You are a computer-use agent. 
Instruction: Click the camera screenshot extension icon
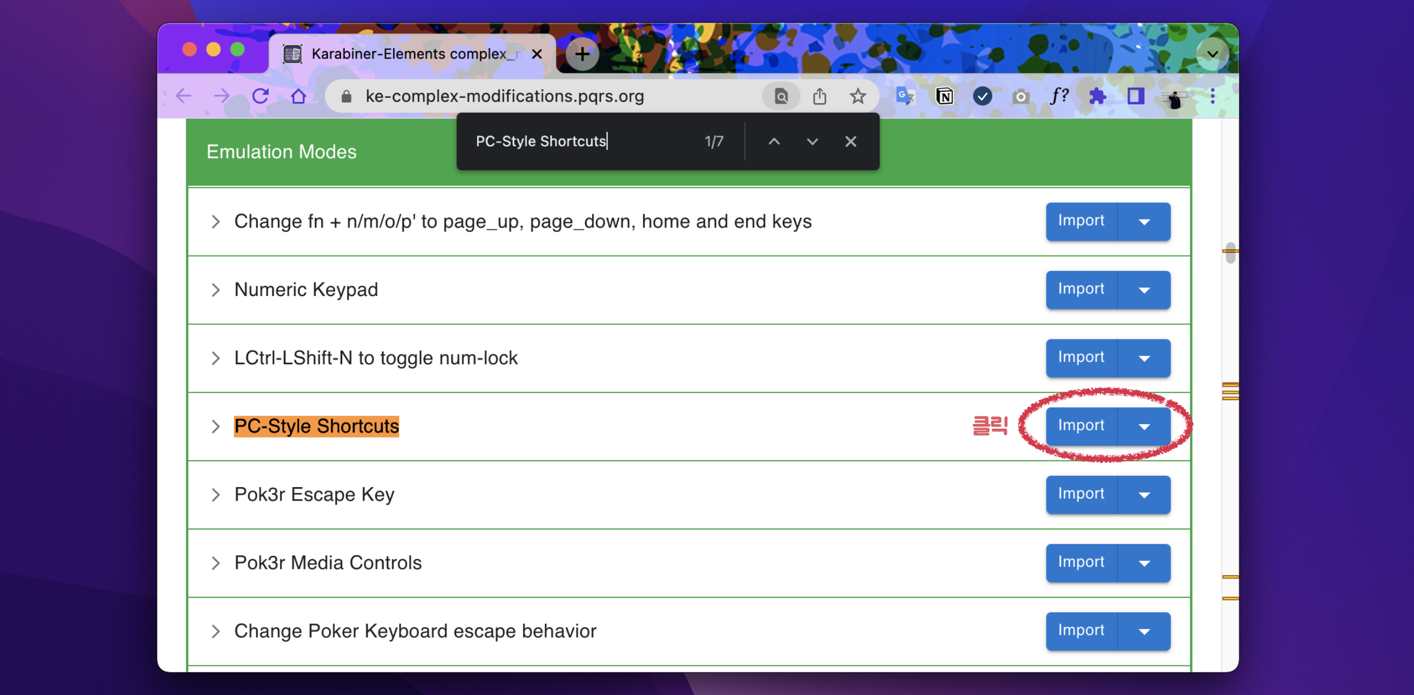1020,96
